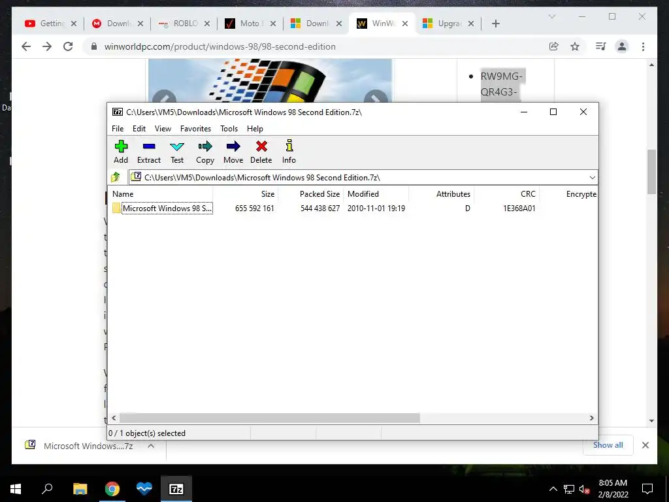Open the Help menu in 7-Zip
This screenshot has height=502, width=669.
coord(255,129)
